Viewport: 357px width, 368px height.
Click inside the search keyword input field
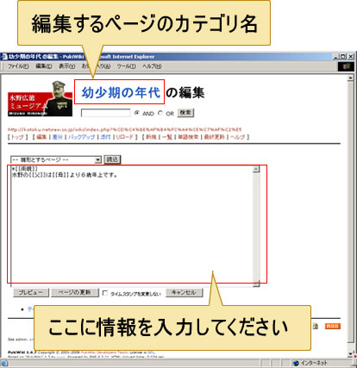(x=106, y=113)
